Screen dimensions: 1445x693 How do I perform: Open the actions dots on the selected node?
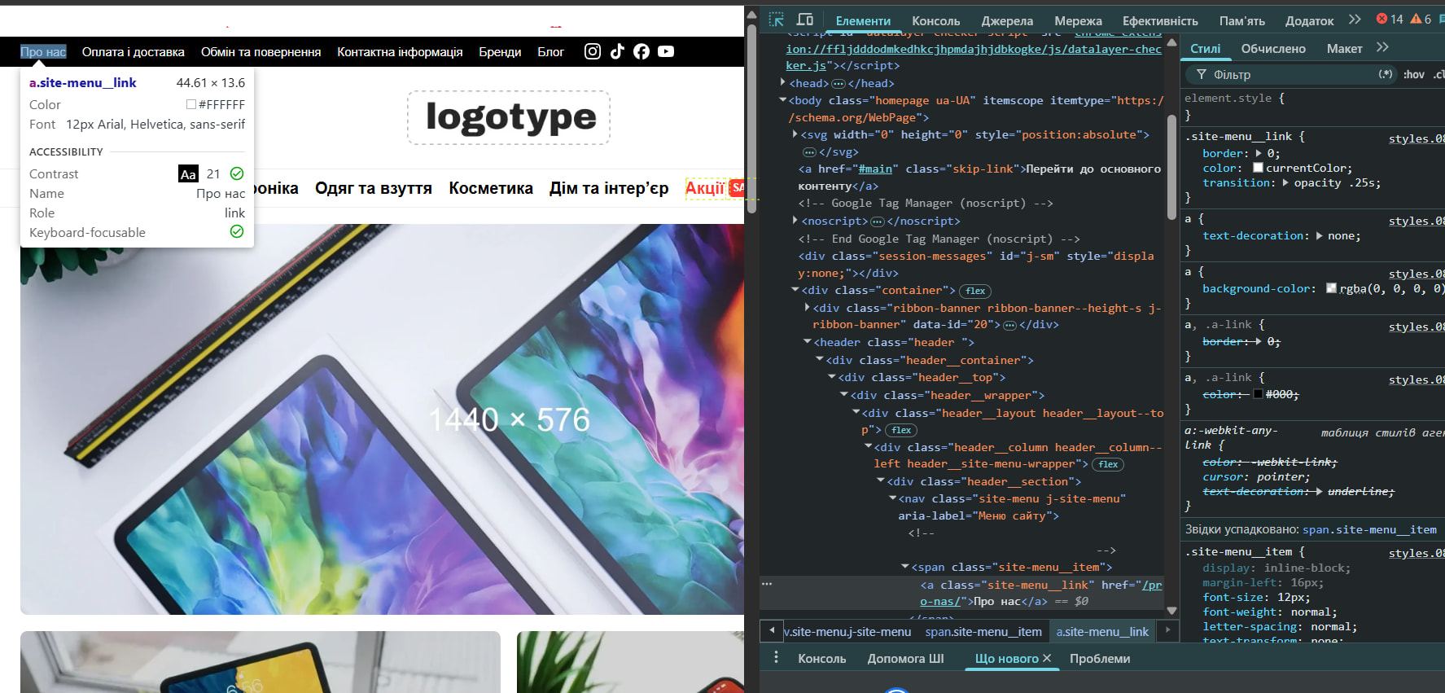pyautogui.click(x=767, y=584)
